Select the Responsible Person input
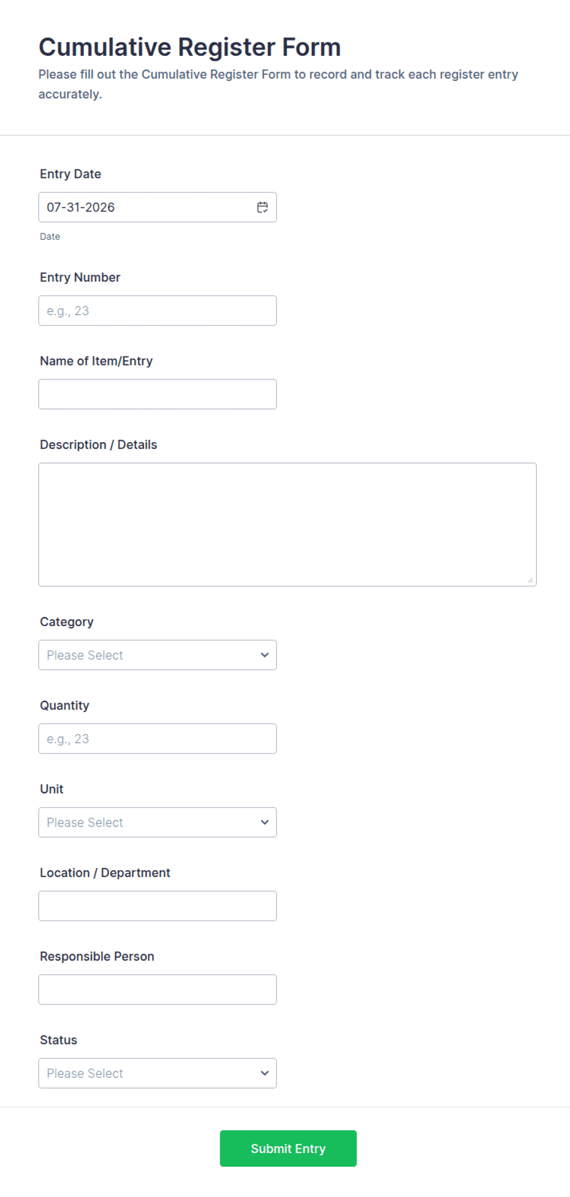This screenshot has width=570, height=1197. [158, 990]
